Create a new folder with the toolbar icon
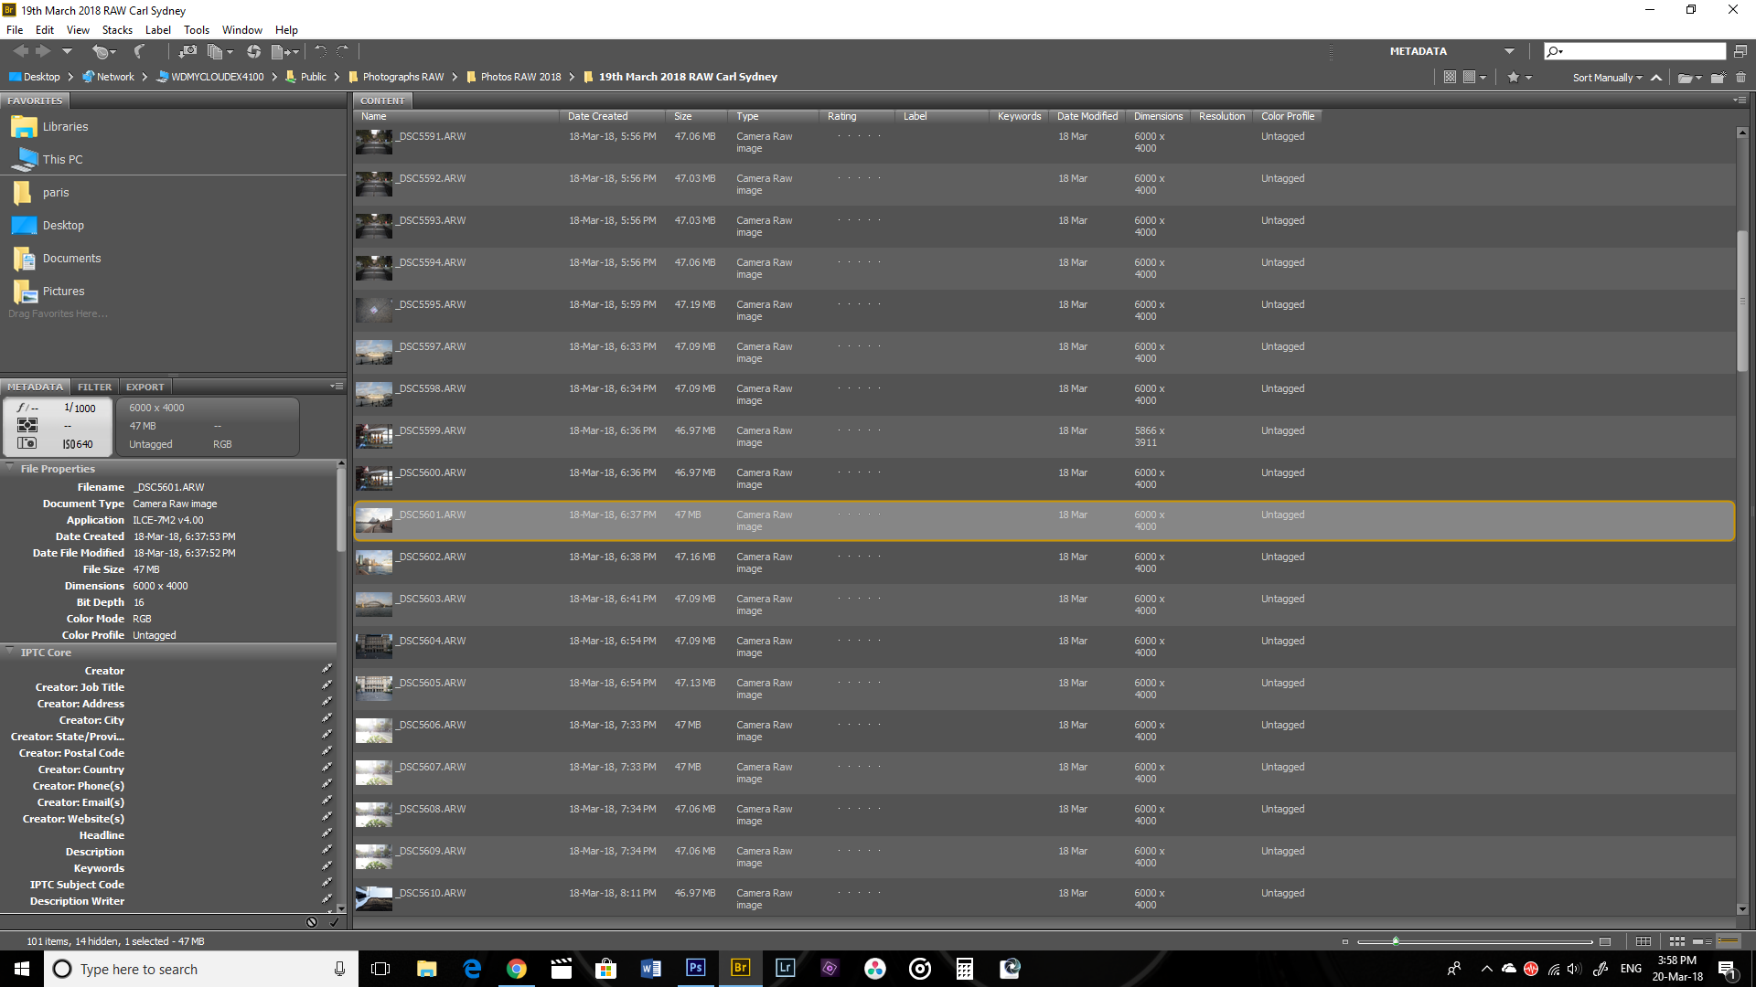This screenshot has width=1756, height=987. (1718, 78)
